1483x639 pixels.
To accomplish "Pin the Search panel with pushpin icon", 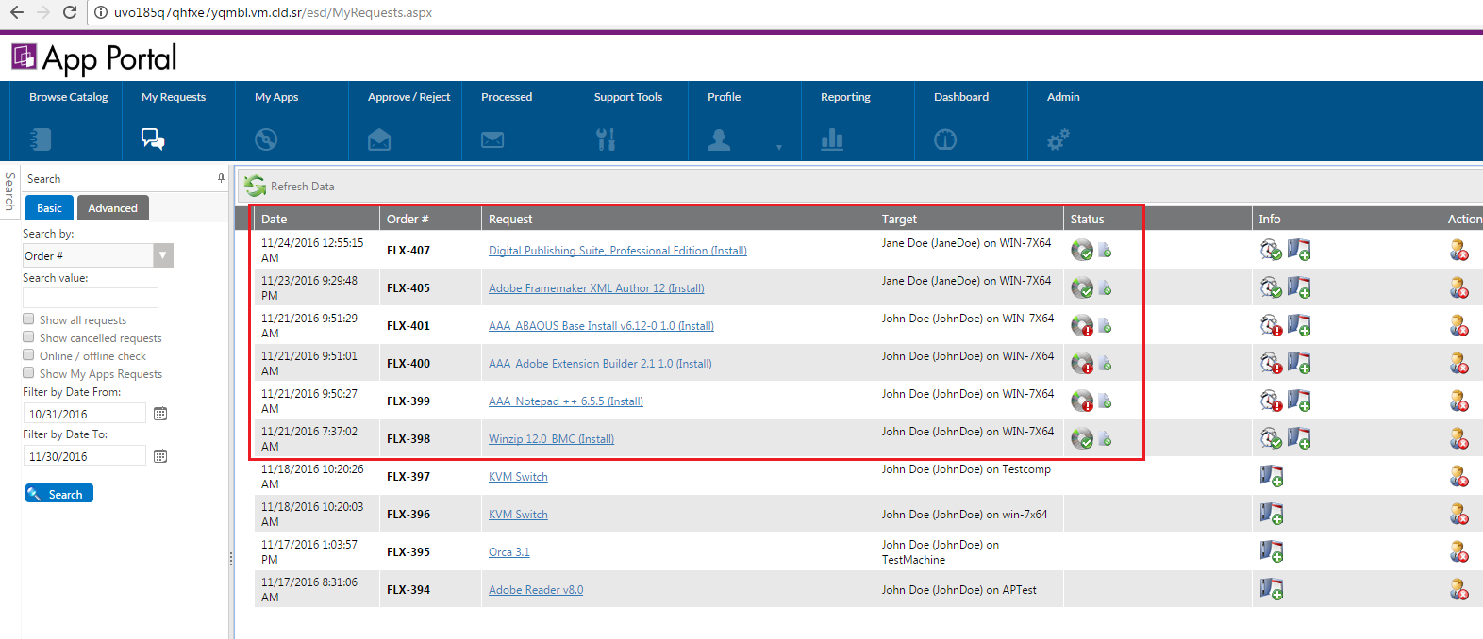I will click(x=221, y=178).
